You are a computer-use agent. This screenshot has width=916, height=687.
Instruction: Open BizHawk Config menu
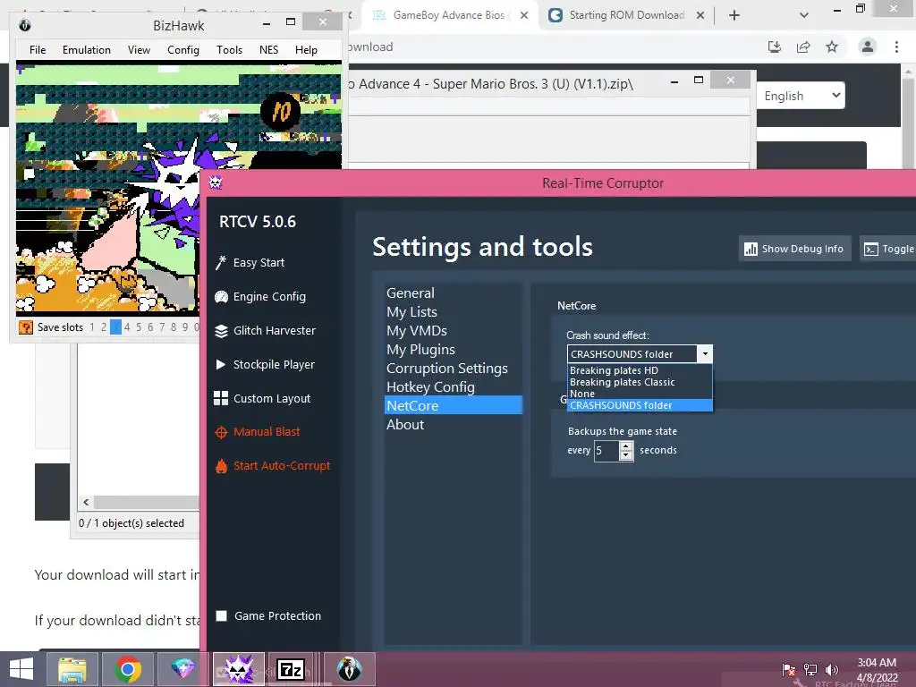[182, 50]
